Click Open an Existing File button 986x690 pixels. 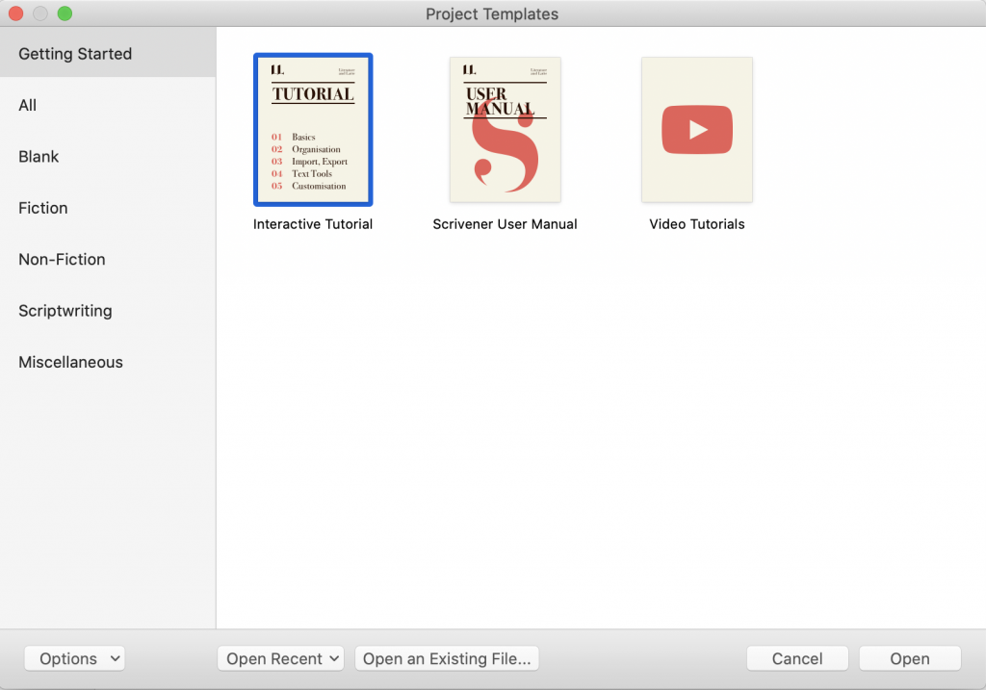(x=447, y=658)
